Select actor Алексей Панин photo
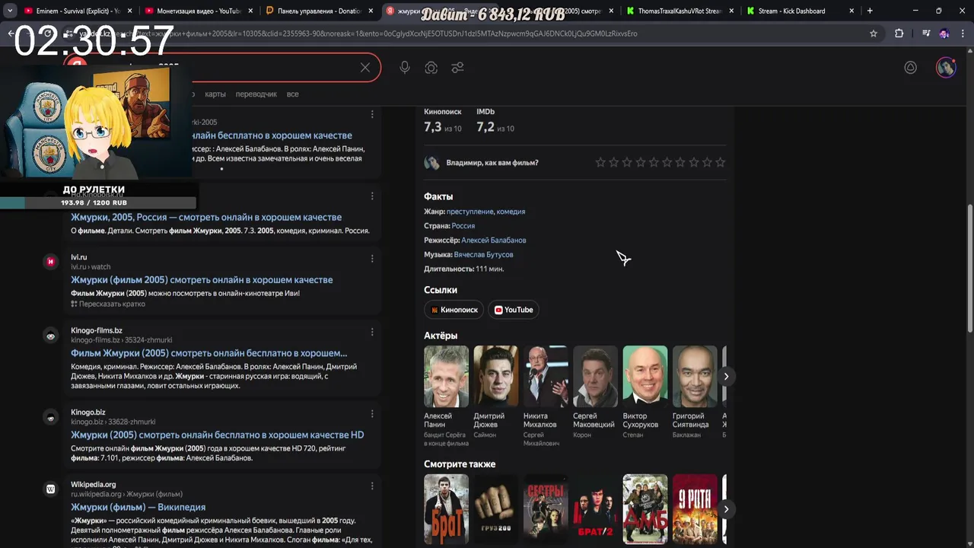The height and width of the screenshot is (548, 974). (447, 376)
